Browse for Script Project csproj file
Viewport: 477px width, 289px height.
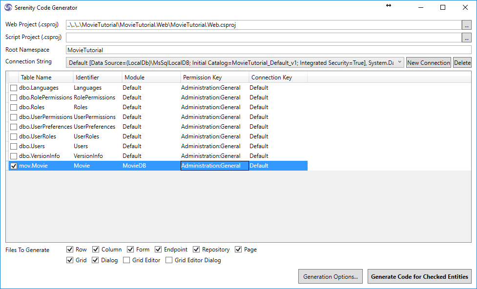pos(466,38)
